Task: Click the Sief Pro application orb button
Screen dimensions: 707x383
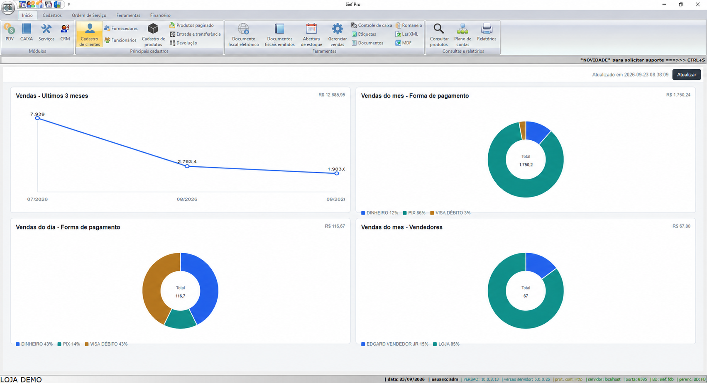Action: pos(7,7)
